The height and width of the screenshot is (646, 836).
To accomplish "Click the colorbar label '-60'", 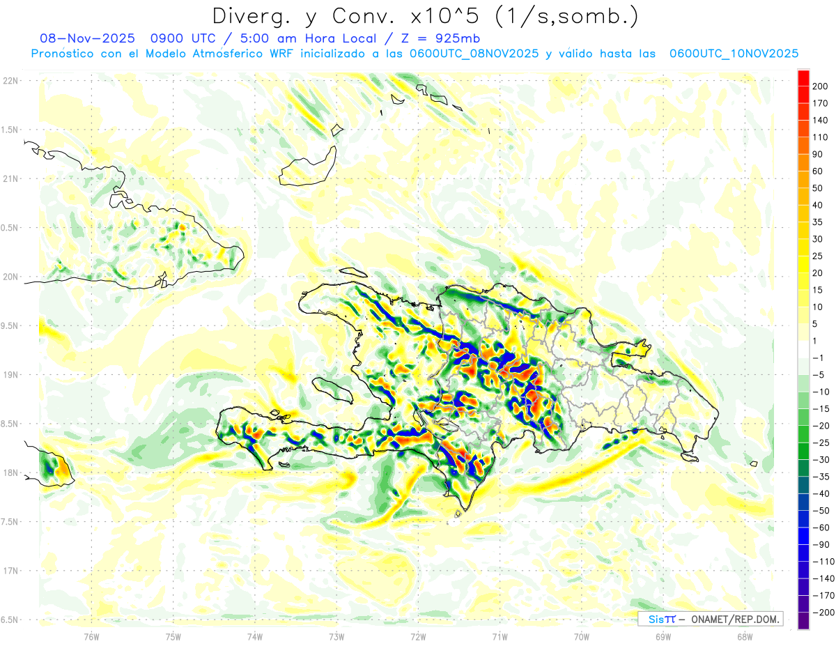I will coord(821,528).
